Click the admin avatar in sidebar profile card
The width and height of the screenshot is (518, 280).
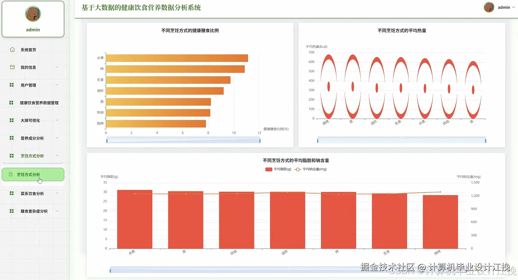[x=33, y=14]
